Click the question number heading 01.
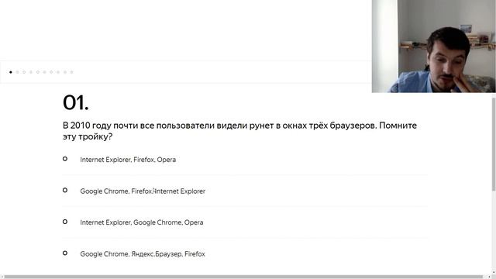This screenshot has height=279, width=496. tap(76, 103)
